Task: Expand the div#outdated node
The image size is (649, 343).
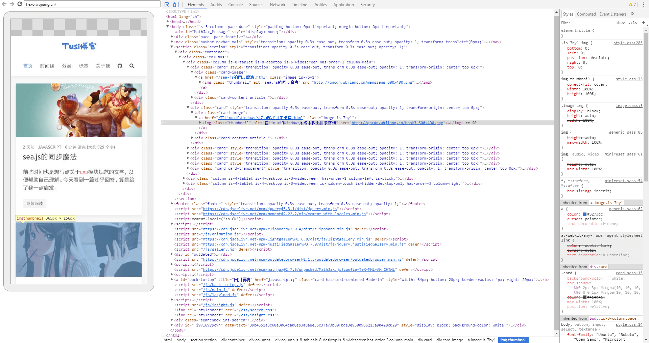Action: (x=172, y=254)
